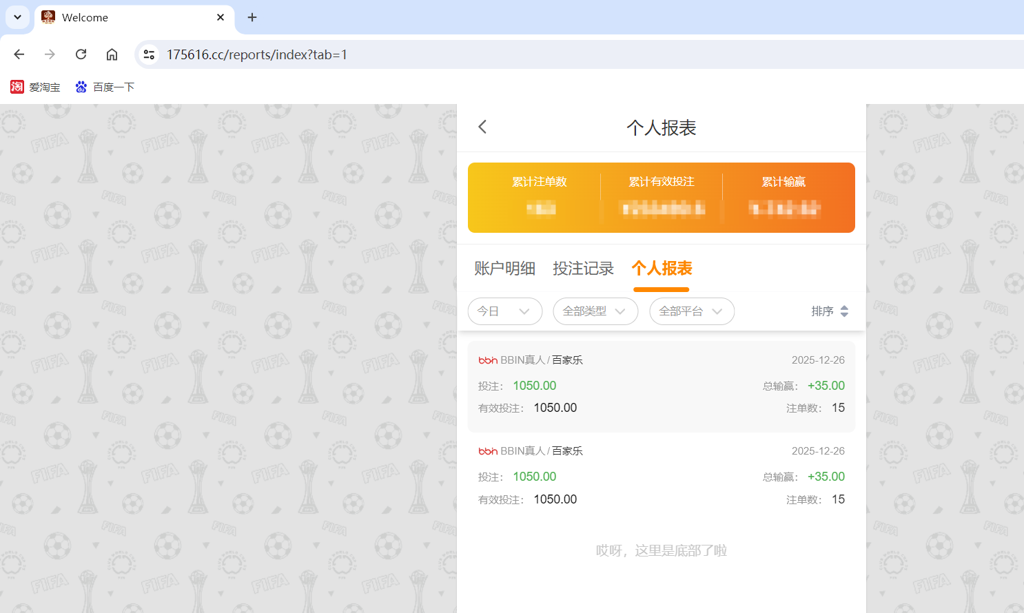Switch to the 账户明细 tab
The image size is (1024, 613).
504,268
